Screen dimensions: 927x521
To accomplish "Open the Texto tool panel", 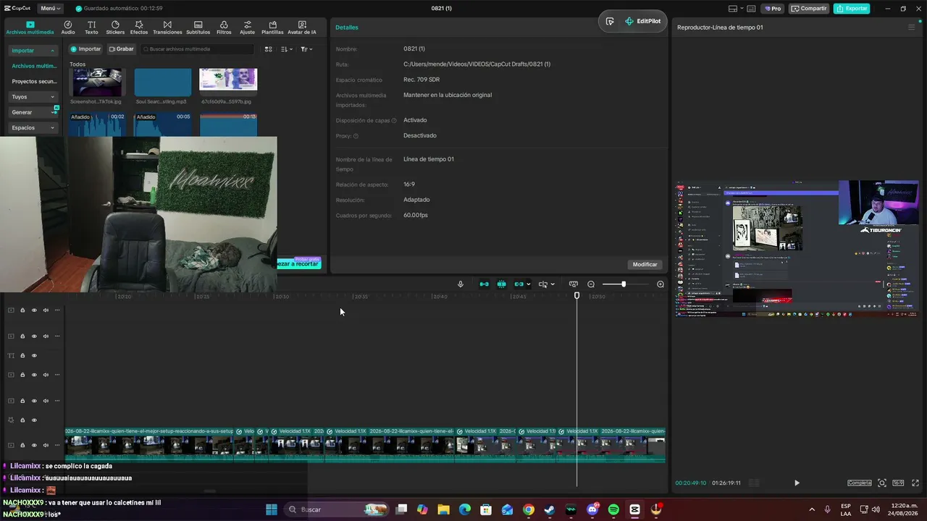I will click(91, 27).
